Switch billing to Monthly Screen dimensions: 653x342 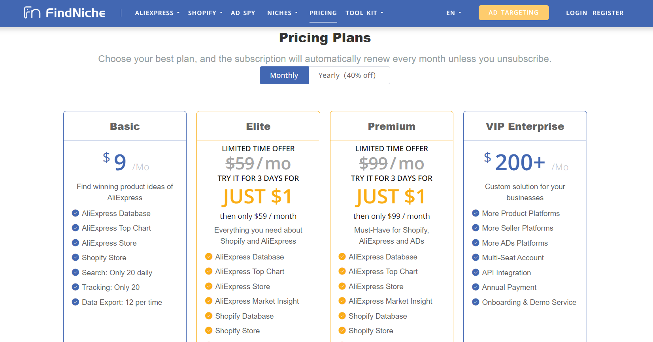284,75
